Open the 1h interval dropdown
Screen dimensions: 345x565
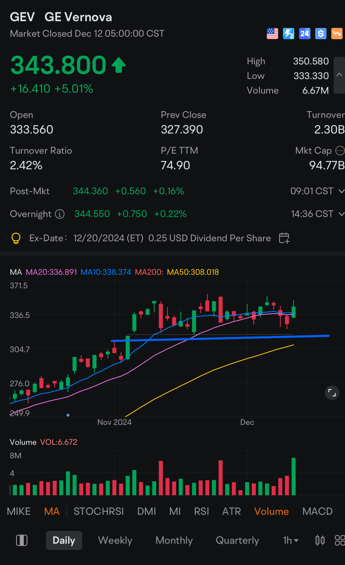click(291, 540)
